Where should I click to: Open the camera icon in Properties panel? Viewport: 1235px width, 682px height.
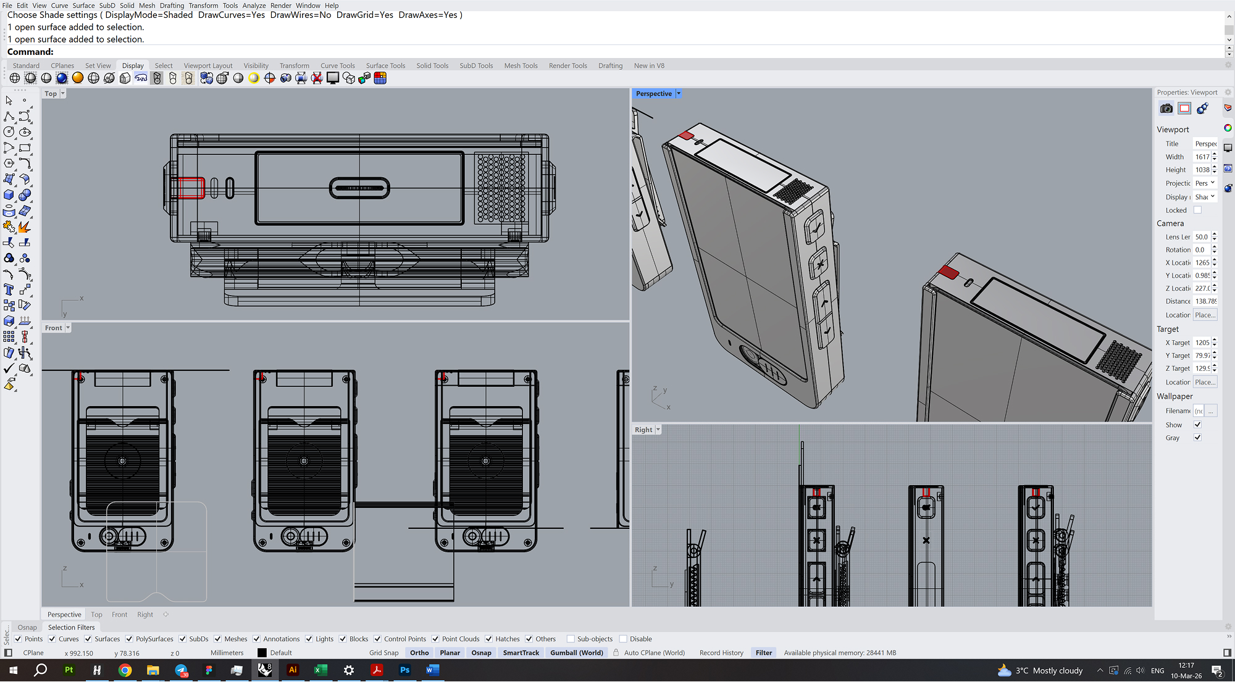pyautogui.click(x=1166, y=109)
